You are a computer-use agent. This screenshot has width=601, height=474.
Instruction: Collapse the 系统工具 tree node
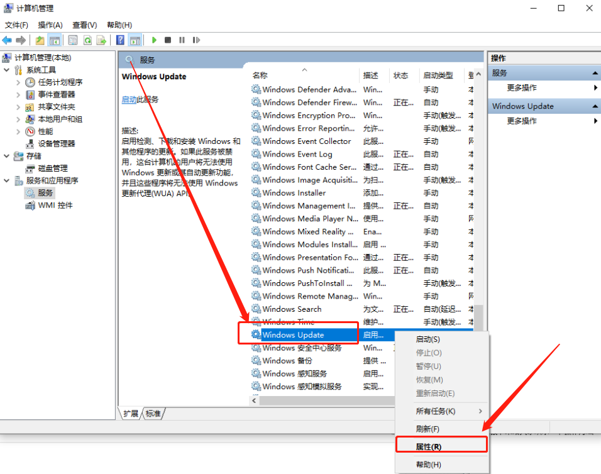6,70
